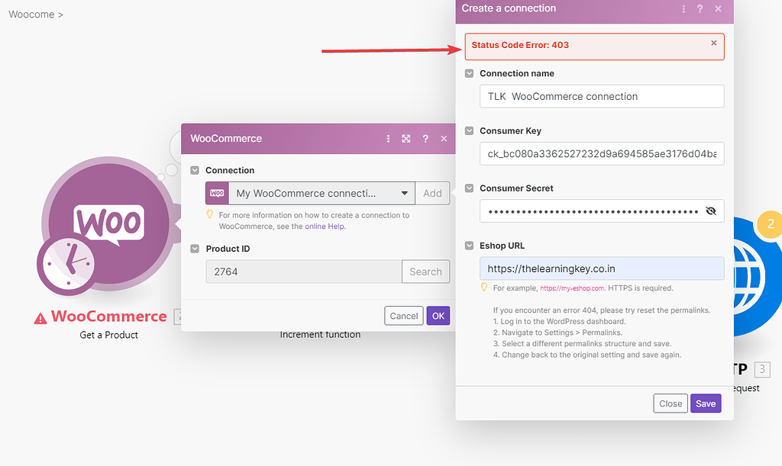Click Add connection button
Image resolution: width=782 pixels, height=466 pixels.
point(432,193)
